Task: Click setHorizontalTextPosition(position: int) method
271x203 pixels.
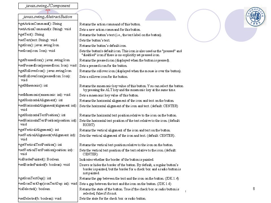Action: tap(48, 122)
